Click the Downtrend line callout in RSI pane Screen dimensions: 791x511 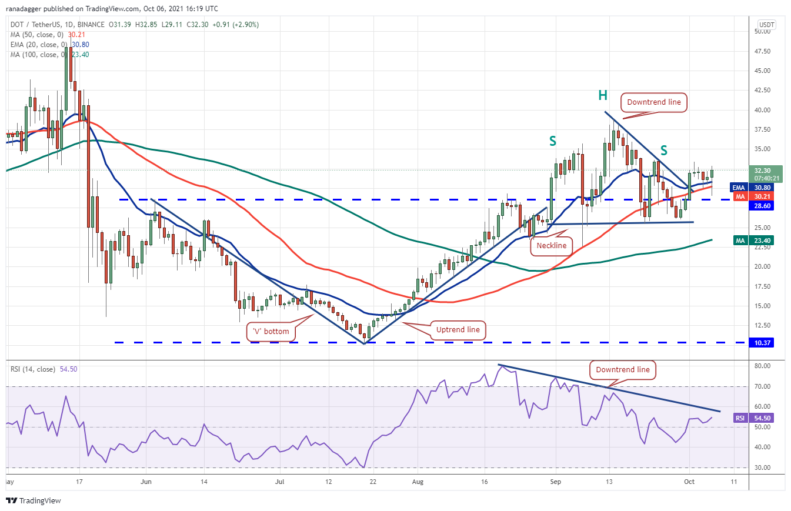pos(623,369)
